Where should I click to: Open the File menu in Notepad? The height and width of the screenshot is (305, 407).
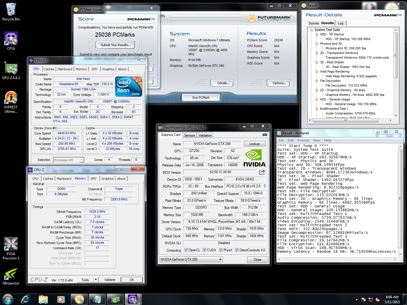pos(281,140)
